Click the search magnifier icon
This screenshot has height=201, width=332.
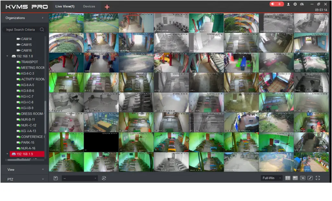[x=42, y=29]
